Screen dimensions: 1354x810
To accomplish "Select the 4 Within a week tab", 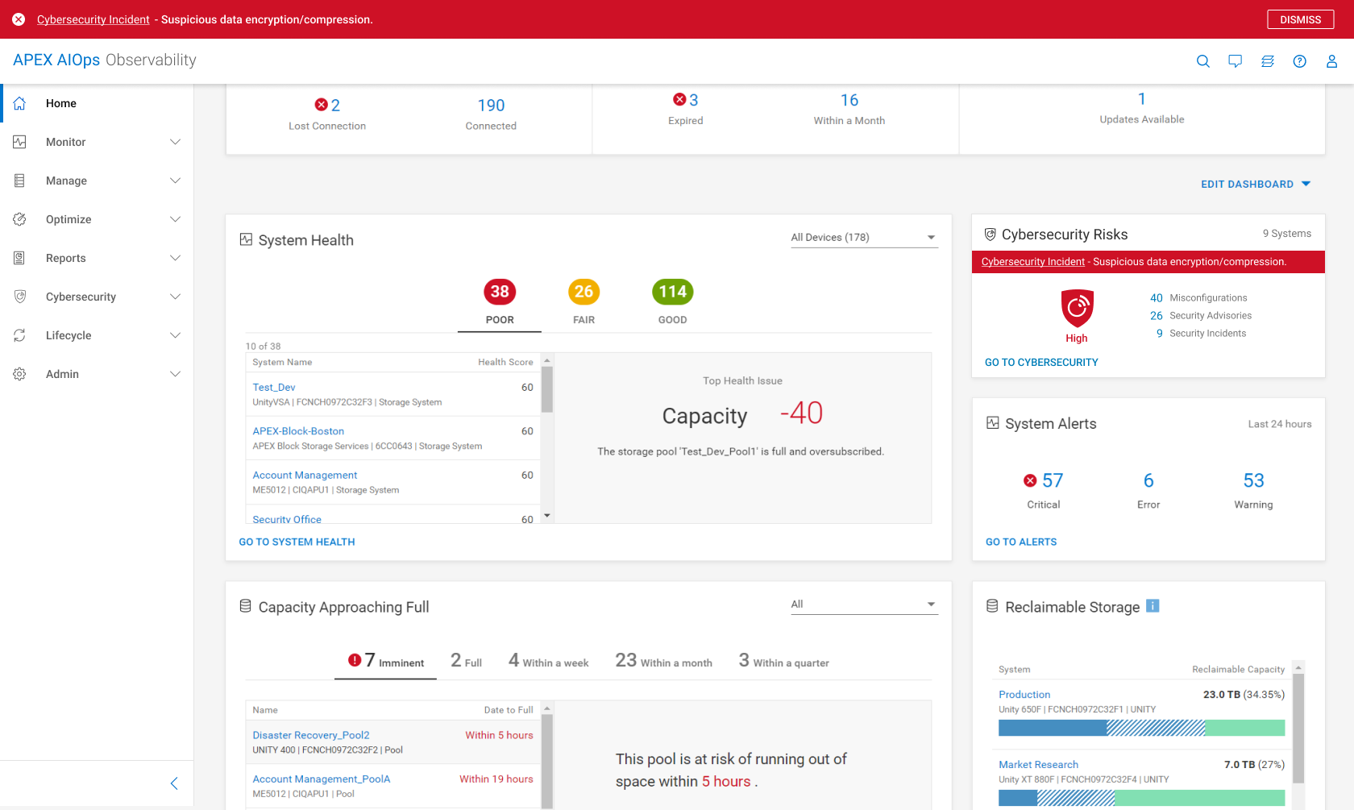I will coord(548,662).
